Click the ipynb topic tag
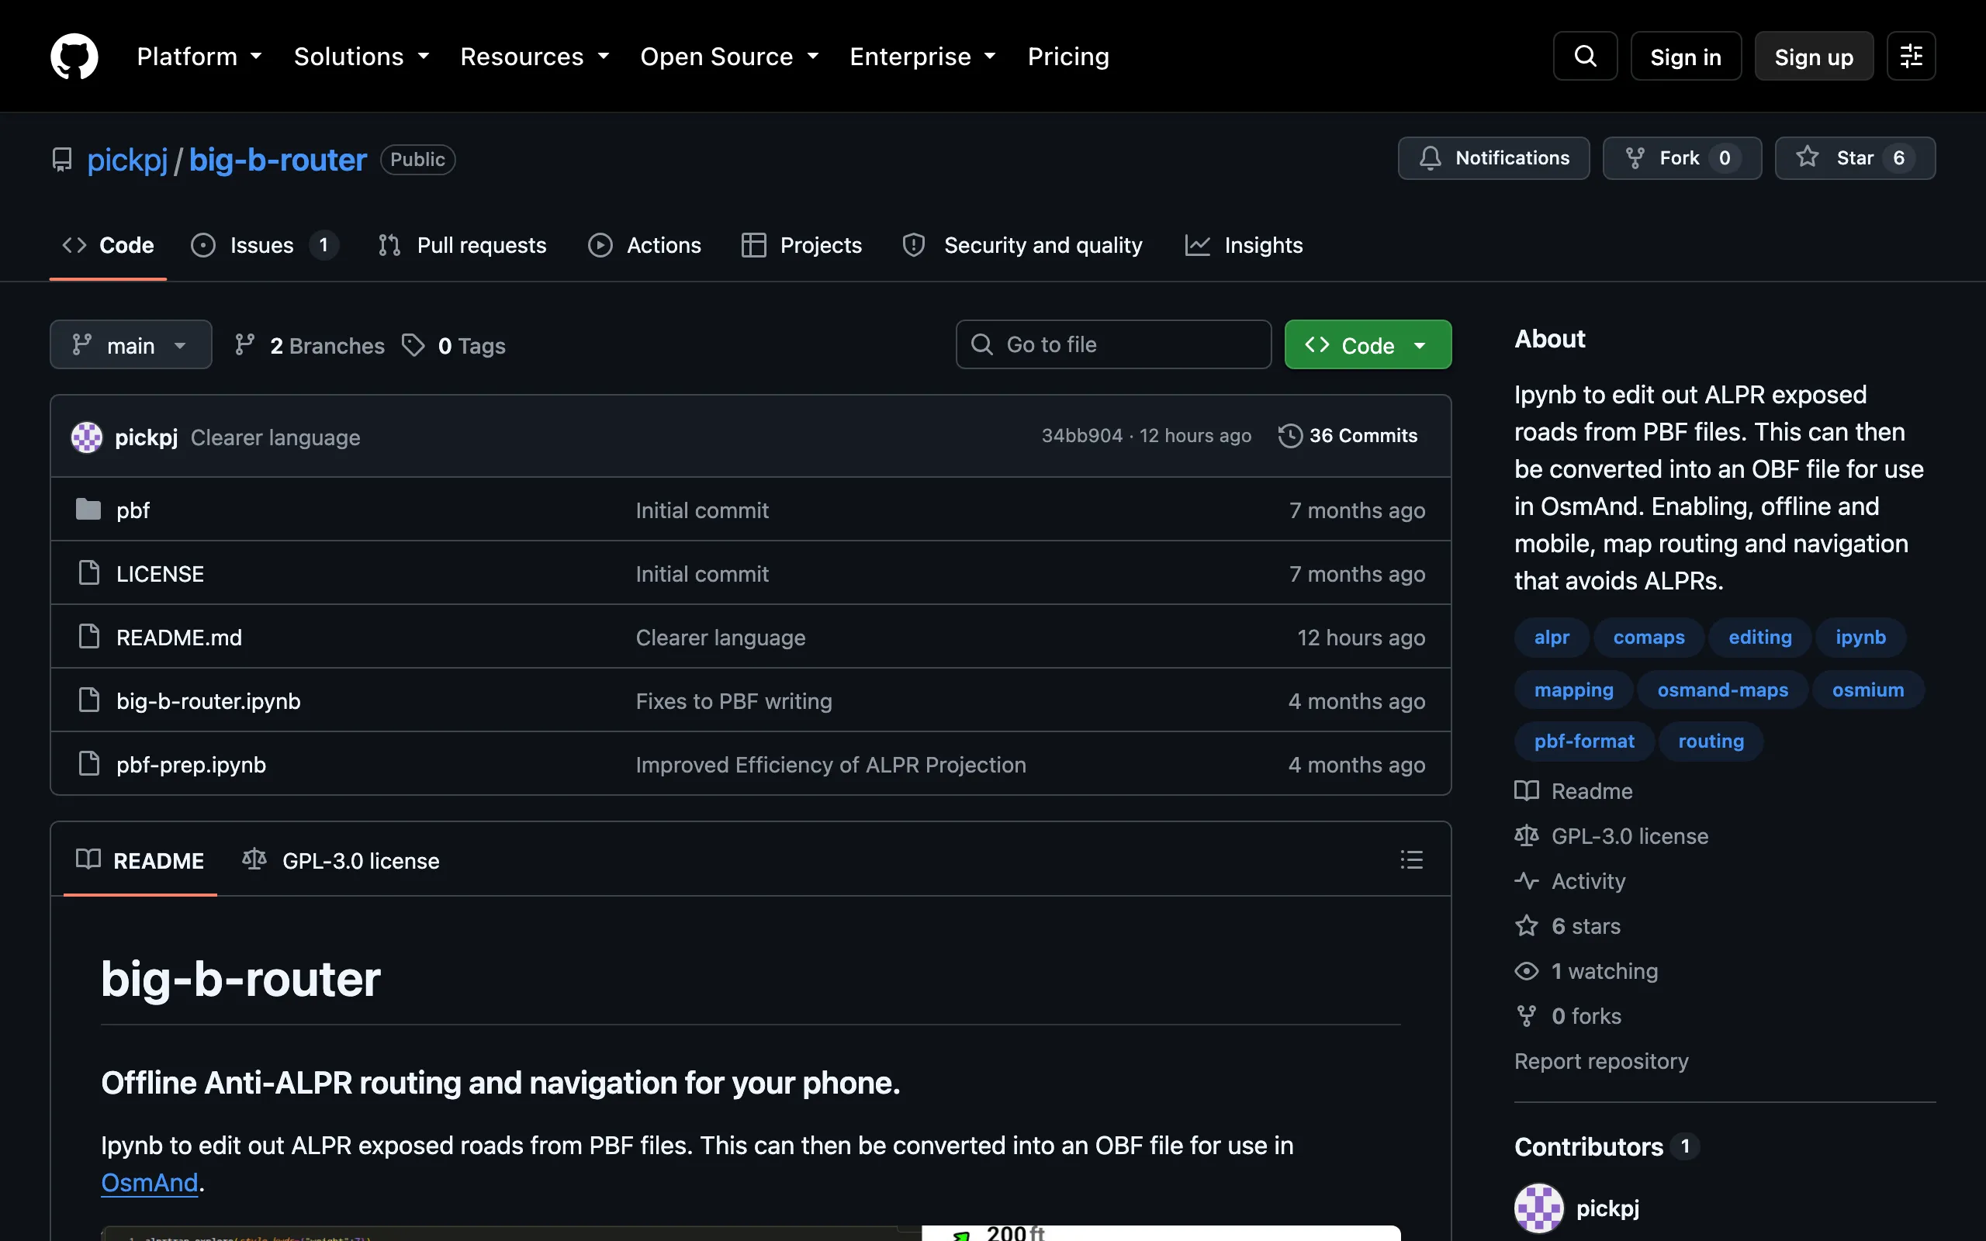This screenshot has width=1986, height=1241. [1860, 637]
